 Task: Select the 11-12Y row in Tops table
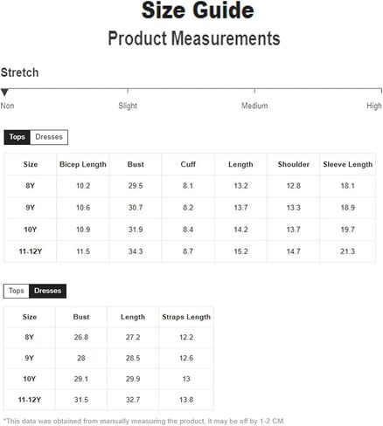coord(190,251)
